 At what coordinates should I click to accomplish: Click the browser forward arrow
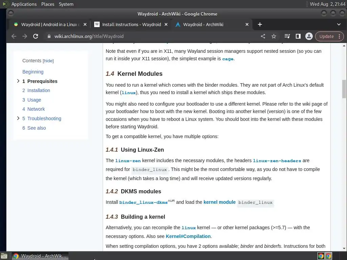click(x=24, y=36)
